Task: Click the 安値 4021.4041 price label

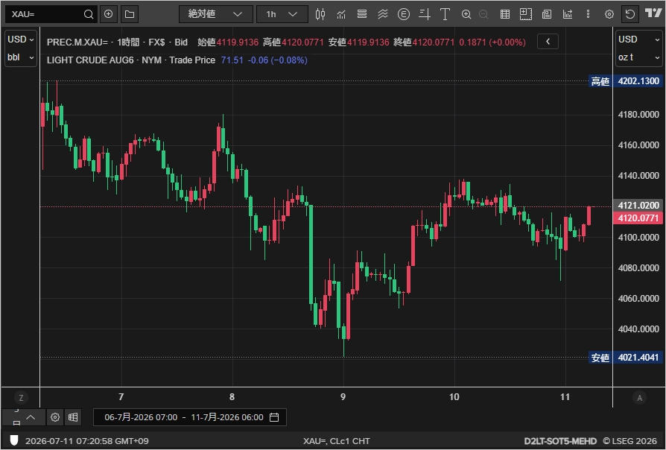Action: (x=626, y=358)
